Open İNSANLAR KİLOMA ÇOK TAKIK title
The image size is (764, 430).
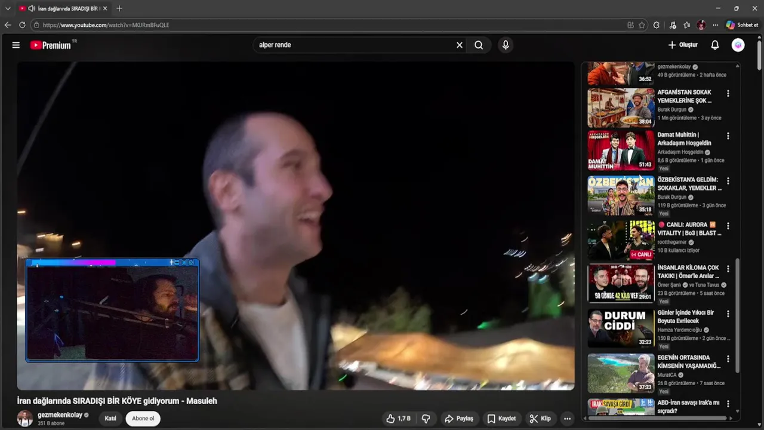tap(688, 272)
